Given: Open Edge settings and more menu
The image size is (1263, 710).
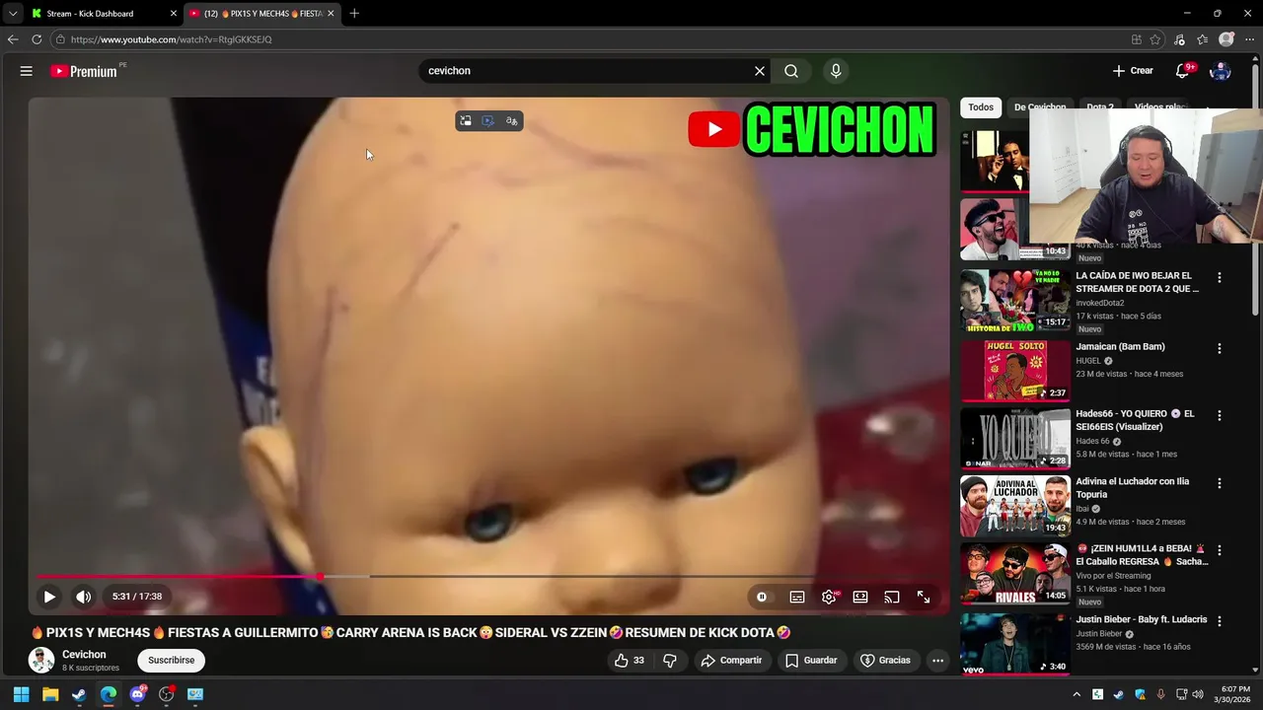Looking at the screenshot, I should 1249,39.
